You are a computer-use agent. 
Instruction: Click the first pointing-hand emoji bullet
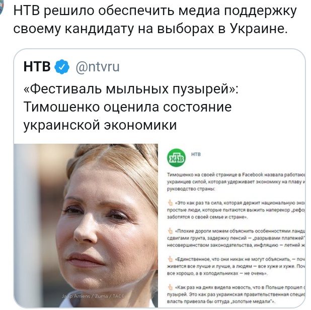[x=171, y=203]
